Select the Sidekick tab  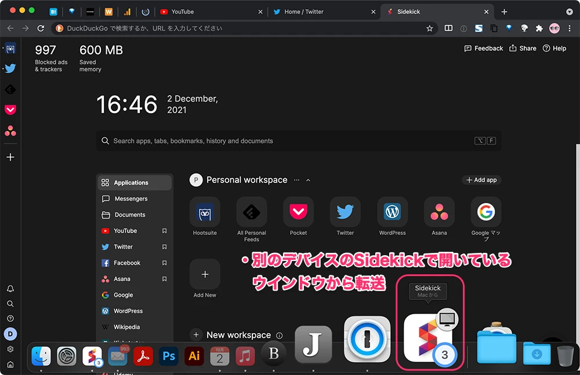[x=437, y=12]
